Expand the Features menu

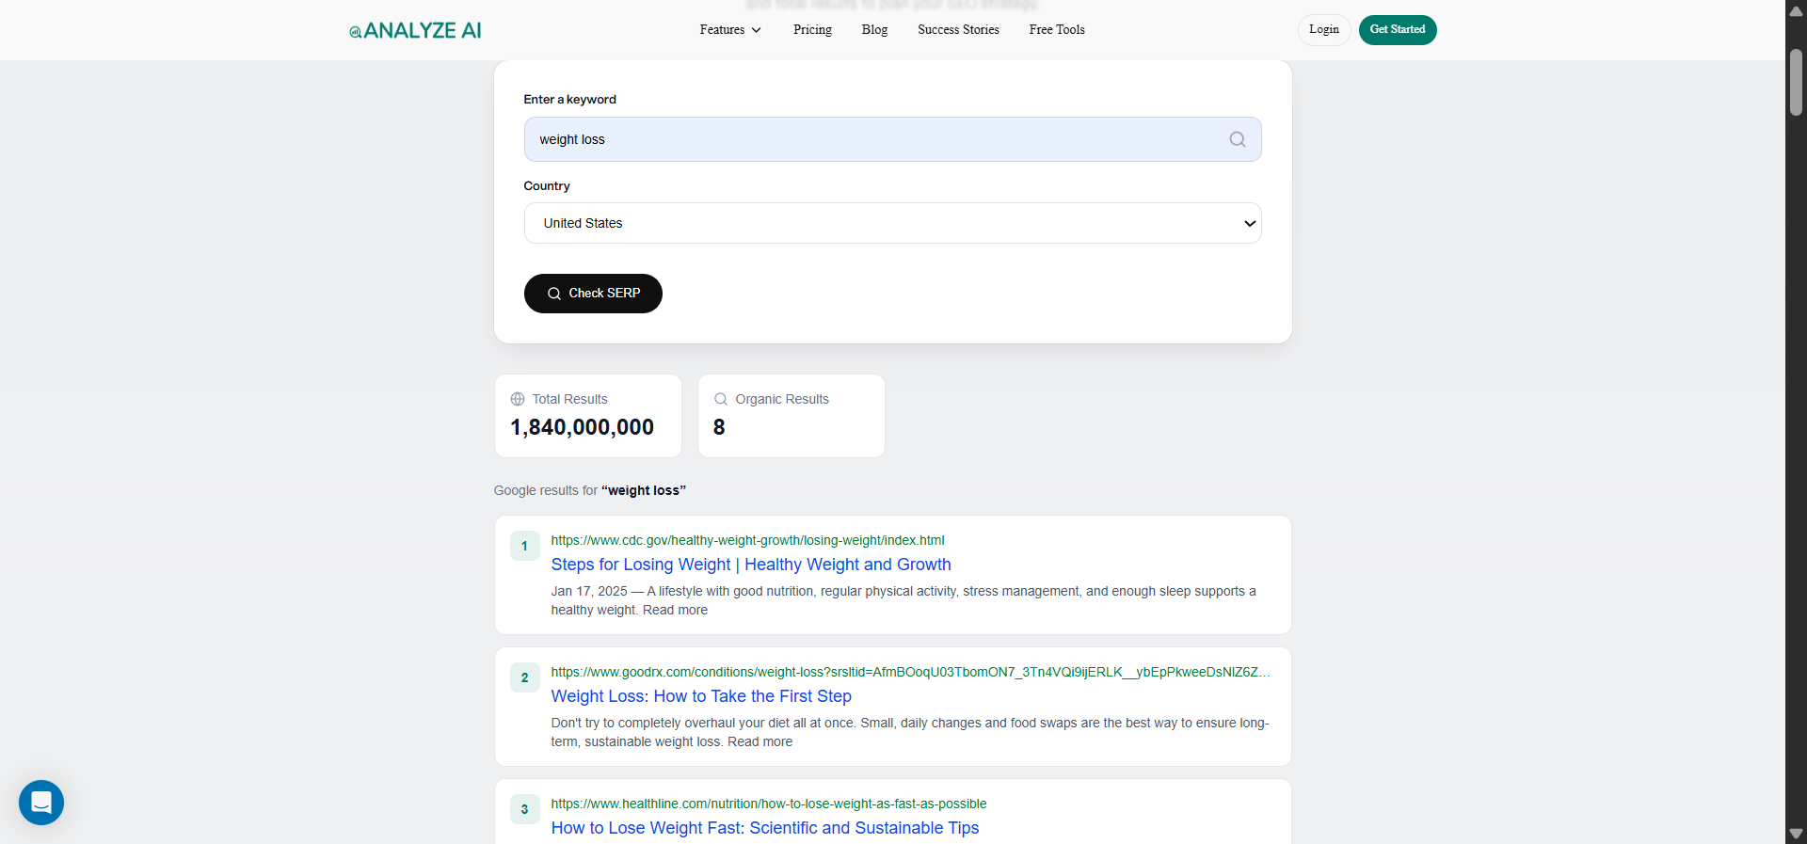pyautogui.click(x=730, y=30)
